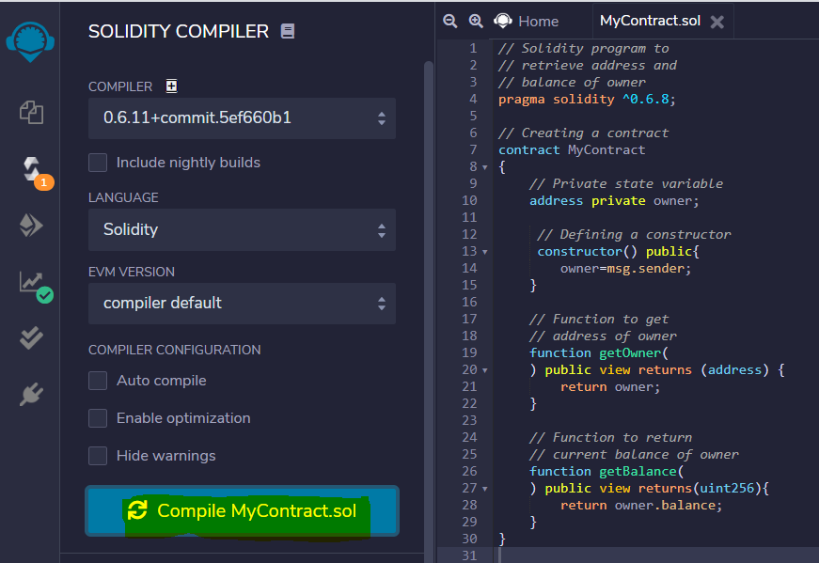Open the EVM version dropdown
The image size is (819, 563).
click(x=242, y=303)
